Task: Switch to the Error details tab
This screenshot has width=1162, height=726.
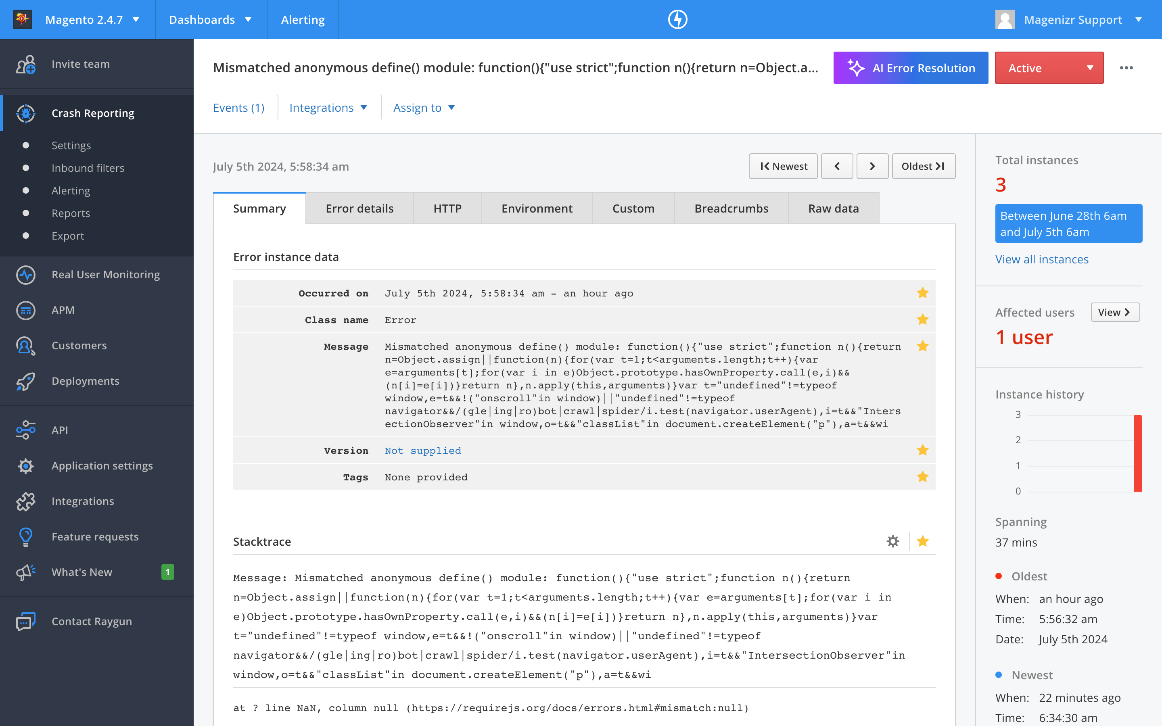Action: click(359, 209)
